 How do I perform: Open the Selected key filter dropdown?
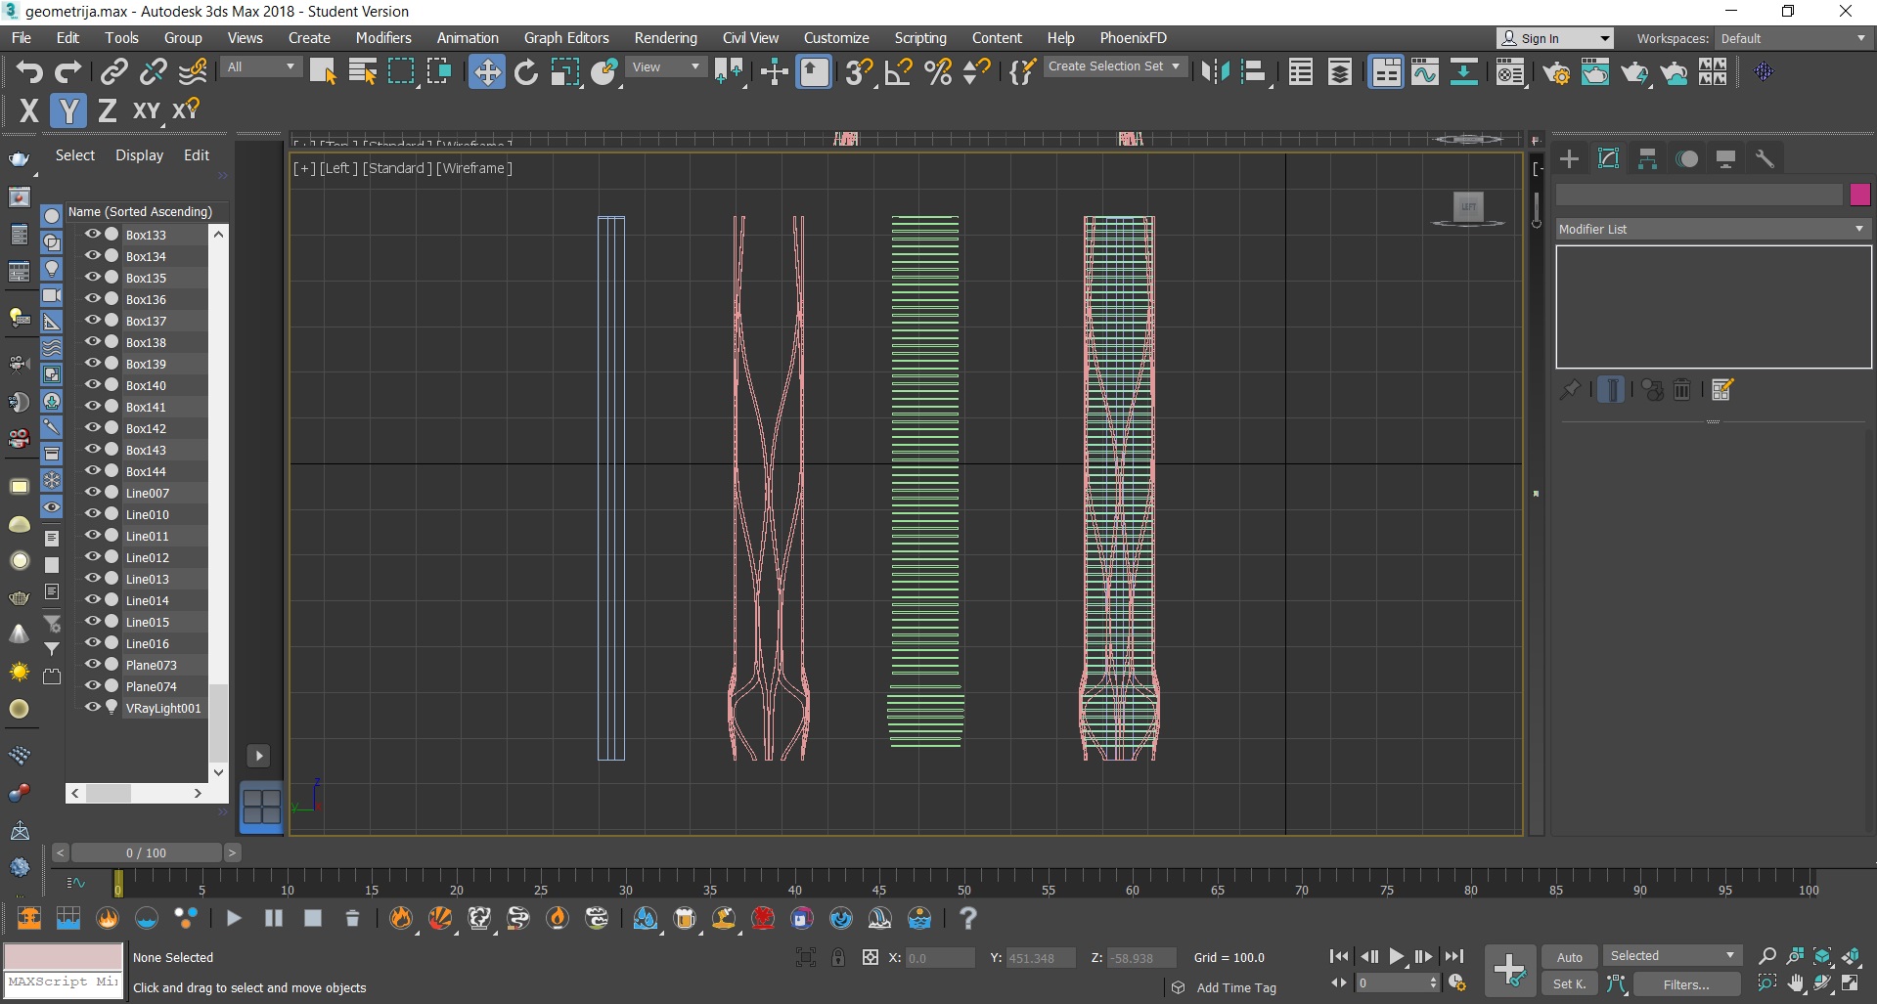(x=1673, y=956)
